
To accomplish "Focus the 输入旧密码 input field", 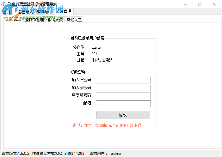I will 123,80.
